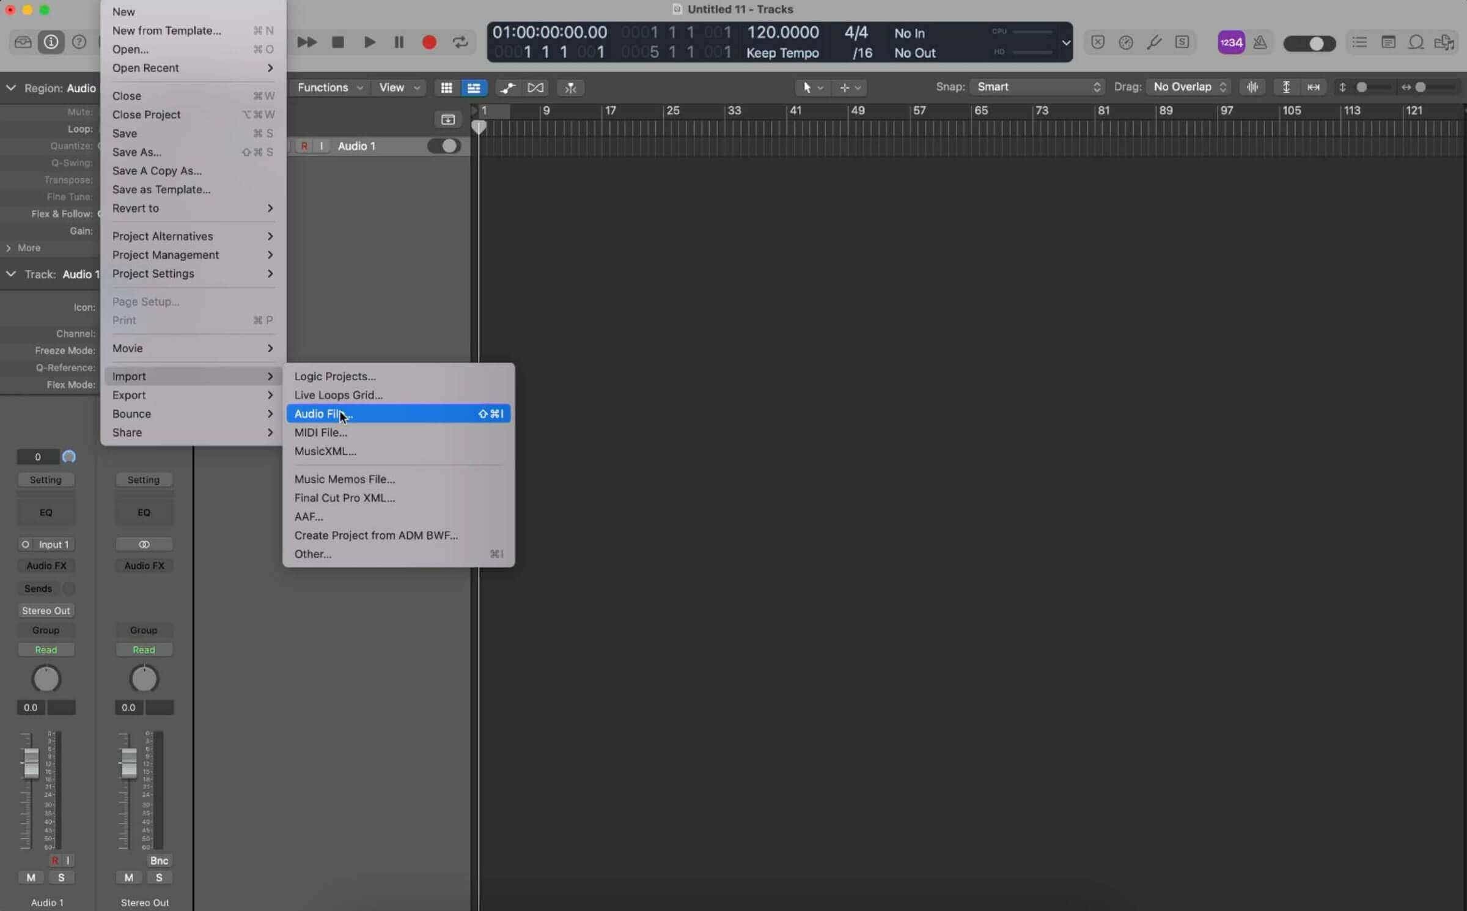Open the Functions dropdown menu
Image resolution: width=1467 pixels, height=911 pixels.
click(329, 87)
